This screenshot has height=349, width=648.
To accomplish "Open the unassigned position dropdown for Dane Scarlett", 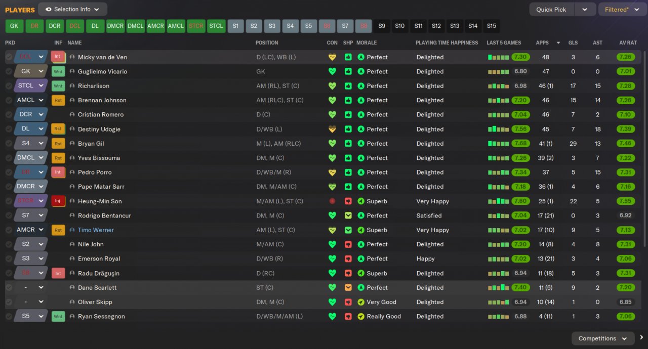I will click(x=31, y=287).
